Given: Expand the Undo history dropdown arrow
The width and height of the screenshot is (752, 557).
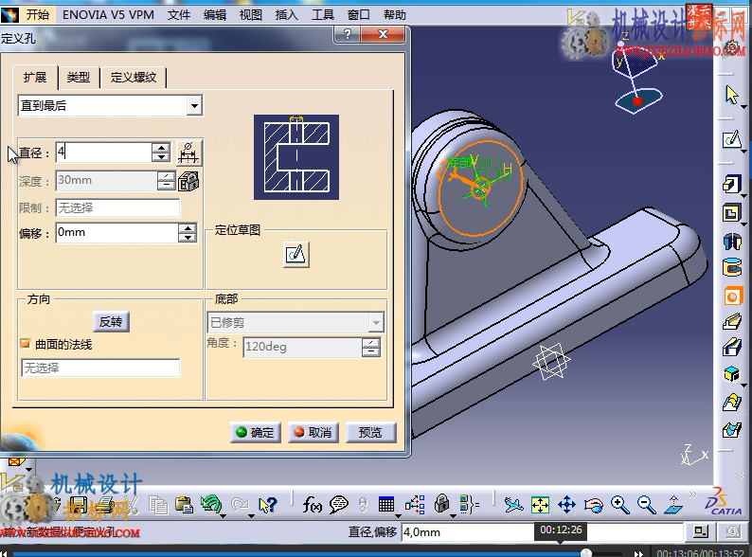Looking at the screenshot, I should (x=223, y=515).
